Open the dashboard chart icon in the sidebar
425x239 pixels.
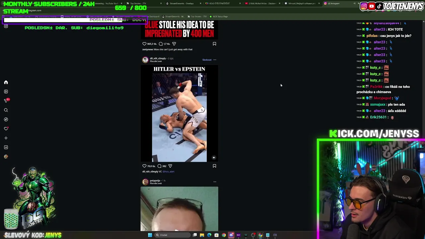tap(6, 147)
